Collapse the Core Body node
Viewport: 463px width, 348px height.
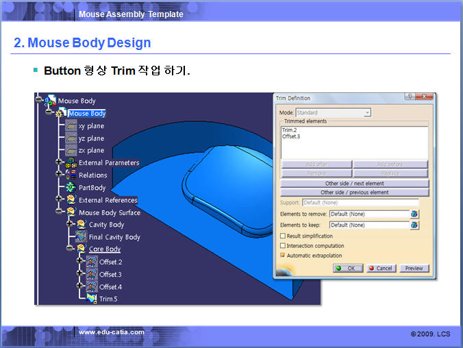[69, 249]
